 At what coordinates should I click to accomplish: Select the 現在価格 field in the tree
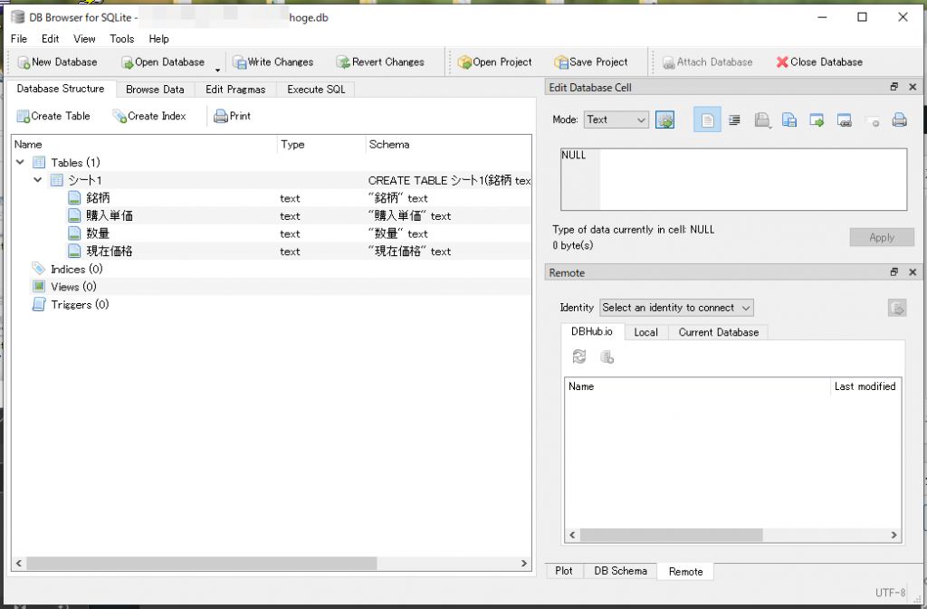coord(103,251)
